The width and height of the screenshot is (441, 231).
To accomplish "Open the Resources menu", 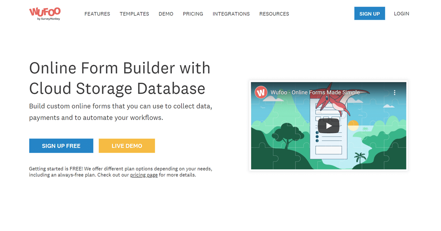I will pyautogui.click(x=274, y=14).
